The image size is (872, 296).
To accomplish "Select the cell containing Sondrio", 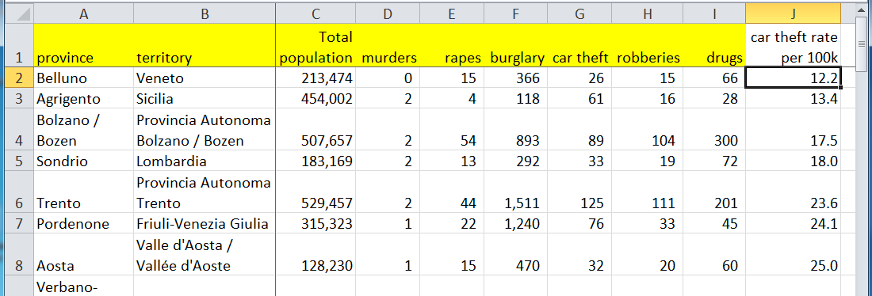I will pos(83,161).
